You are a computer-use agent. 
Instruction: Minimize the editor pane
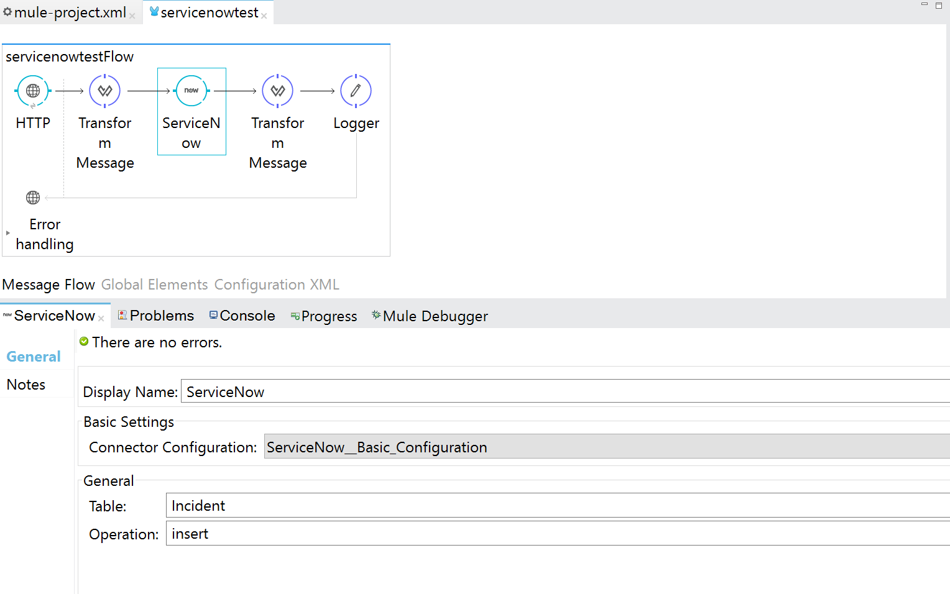925,4
